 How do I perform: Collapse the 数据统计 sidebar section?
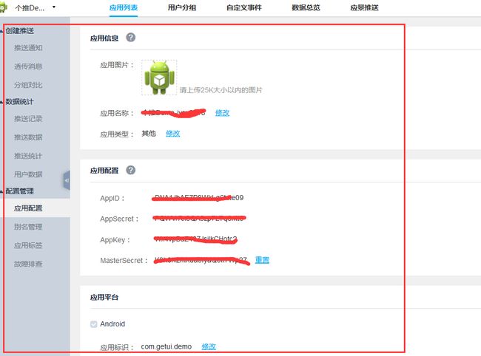coord(1,102)
